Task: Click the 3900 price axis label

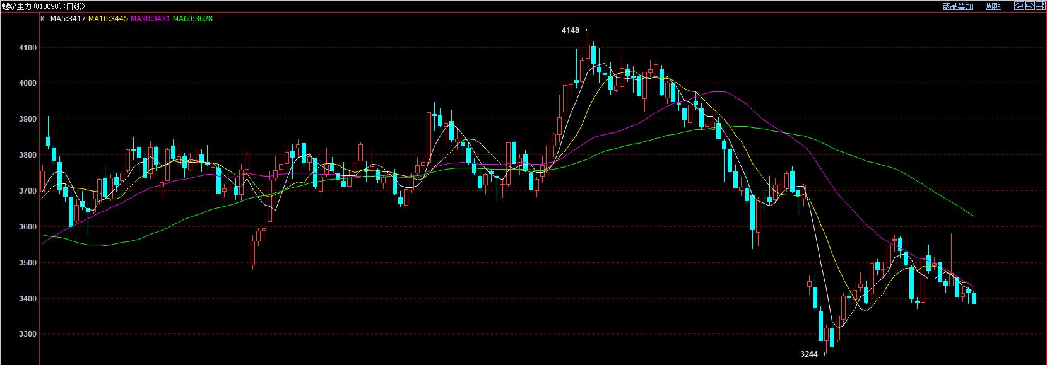Action: 28,119
